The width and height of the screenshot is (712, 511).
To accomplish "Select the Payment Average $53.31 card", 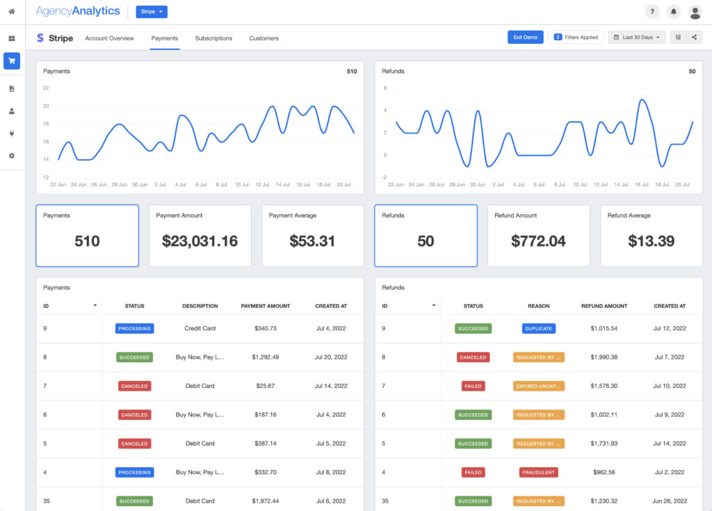I will click(x=313, y=235).
